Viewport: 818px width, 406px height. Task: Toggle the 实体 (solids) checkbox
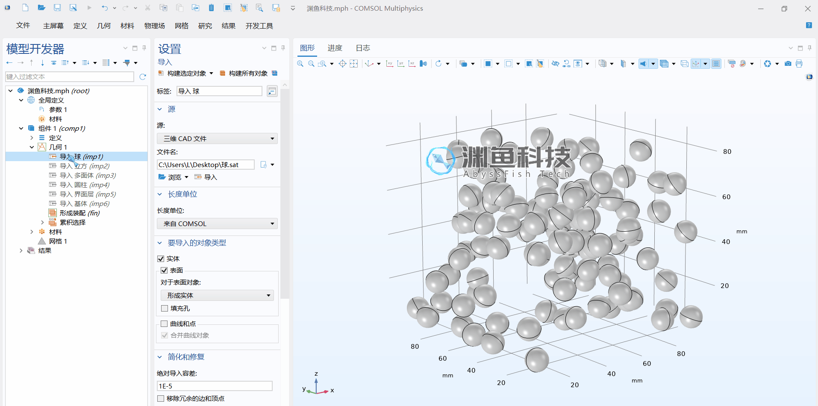[x=161, y=259]
